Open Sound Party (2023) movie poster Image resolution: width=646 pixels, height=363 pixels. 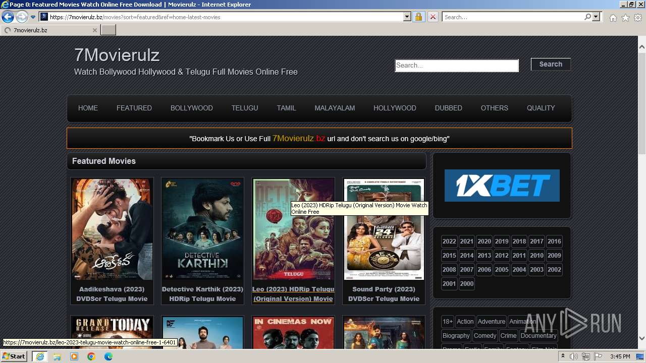tap(384, 229)
